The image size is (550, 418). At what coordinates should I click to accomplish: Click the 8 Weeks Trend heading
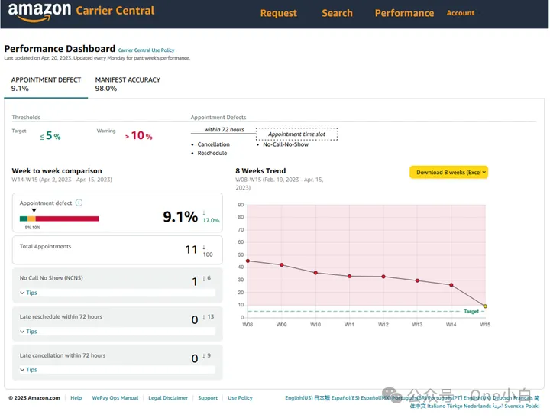260,171
